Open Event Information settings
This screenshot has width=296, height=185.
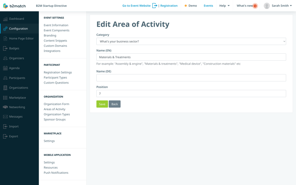pyautogui.click(x=56, y=25)
